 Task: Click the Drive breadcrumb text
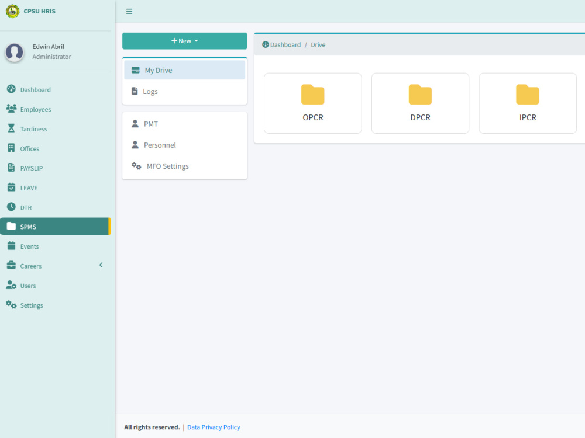(318, 45)
